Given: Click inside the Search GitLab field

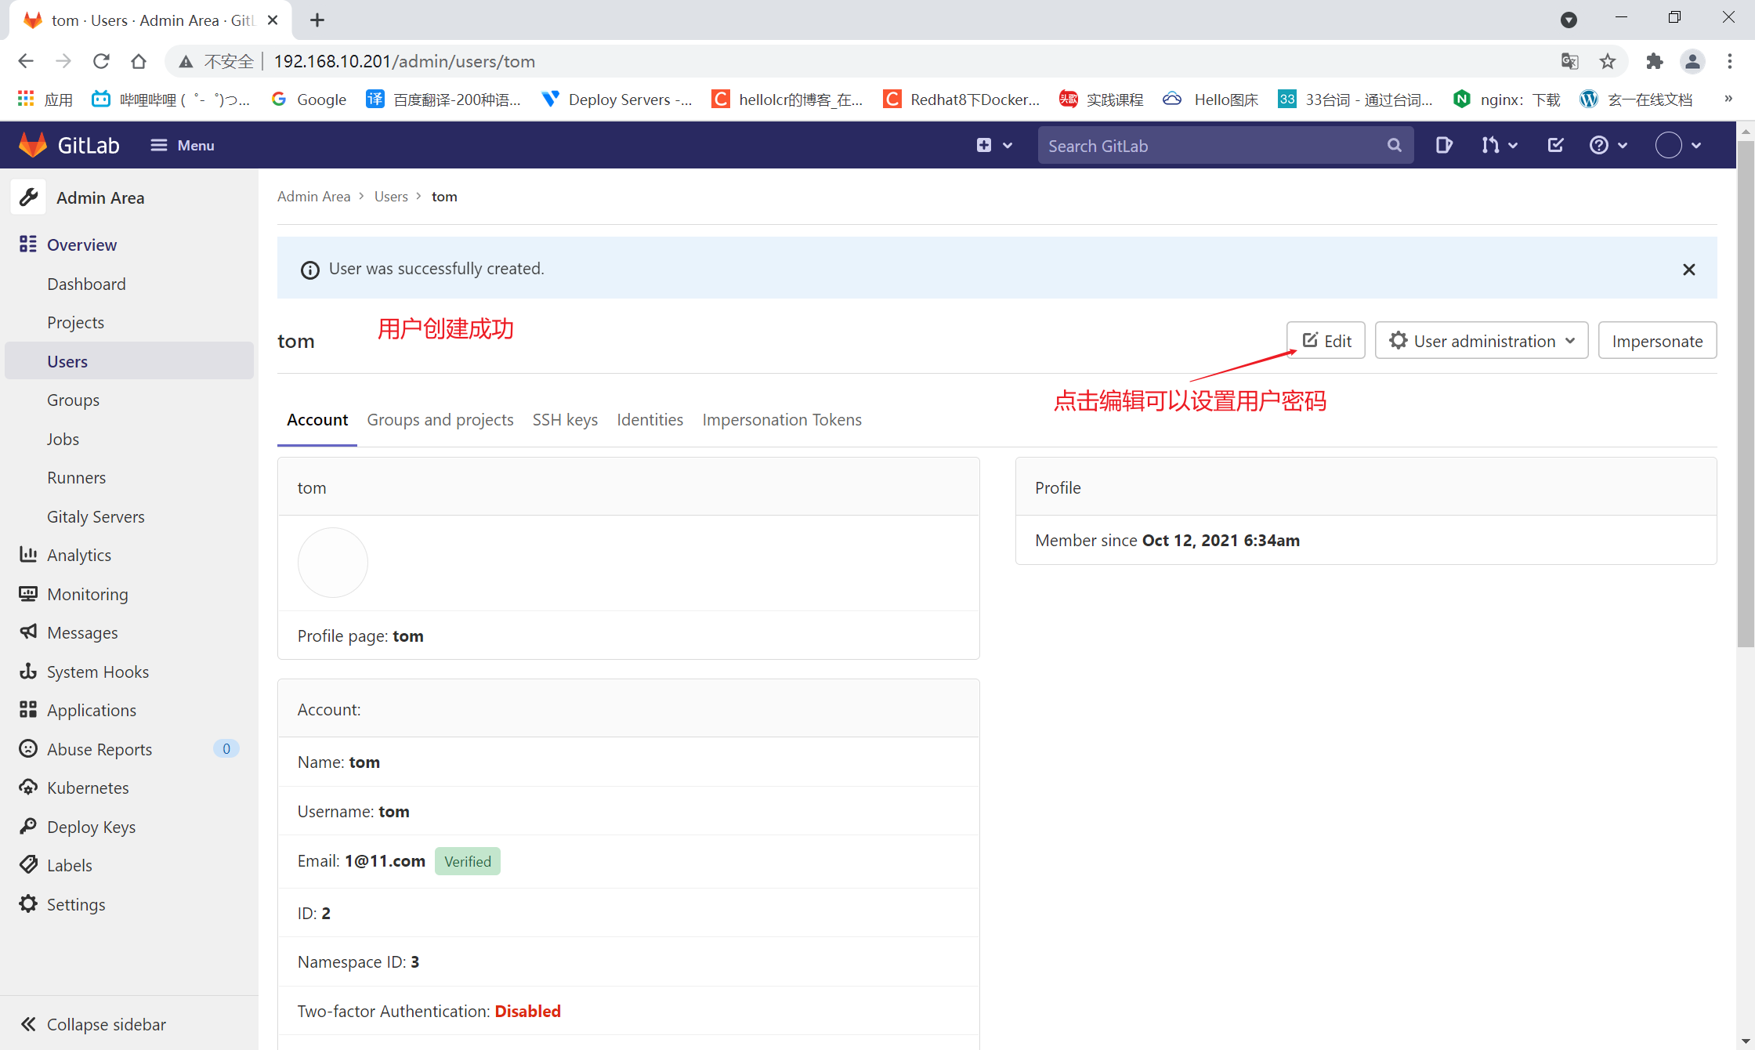Looking at the screenshot, I should click(x=1191, y=145).
